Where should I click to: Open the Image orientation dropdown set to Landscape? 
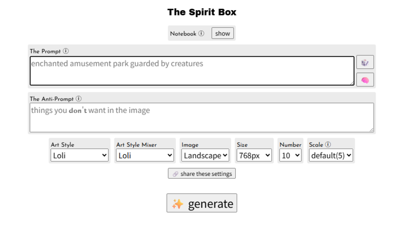coord(205,156)
